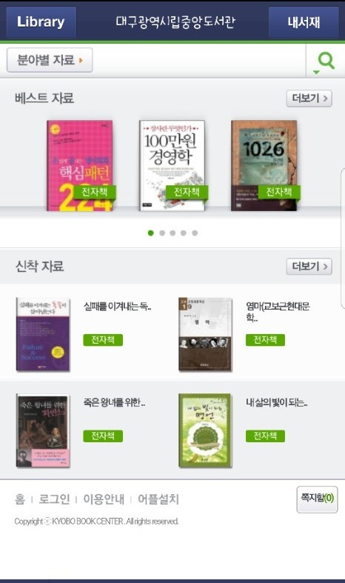The width and height of the screenshot is (345, 583).
Task: Open the 핵심패턴 pink book cover
Action: [79, 165]
